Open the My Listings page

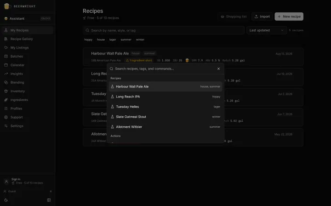coord(28,48)
